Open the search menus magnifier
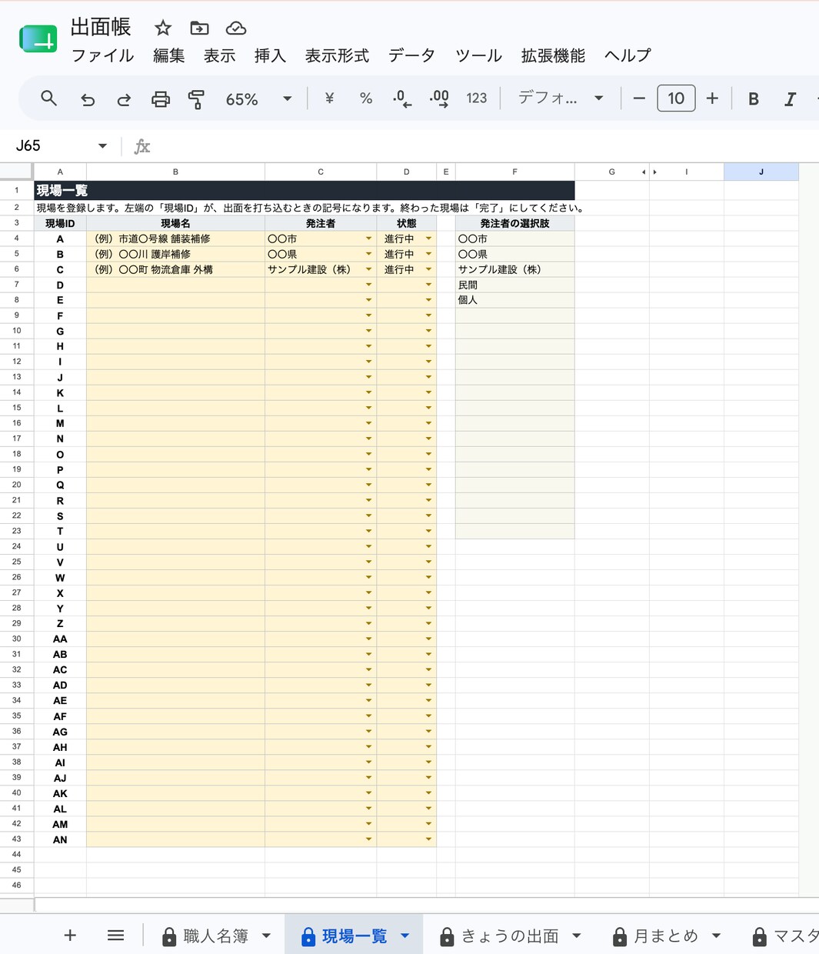Image resolution: width=819 pixels, height=954 pixels. click(x=49, y=98)
